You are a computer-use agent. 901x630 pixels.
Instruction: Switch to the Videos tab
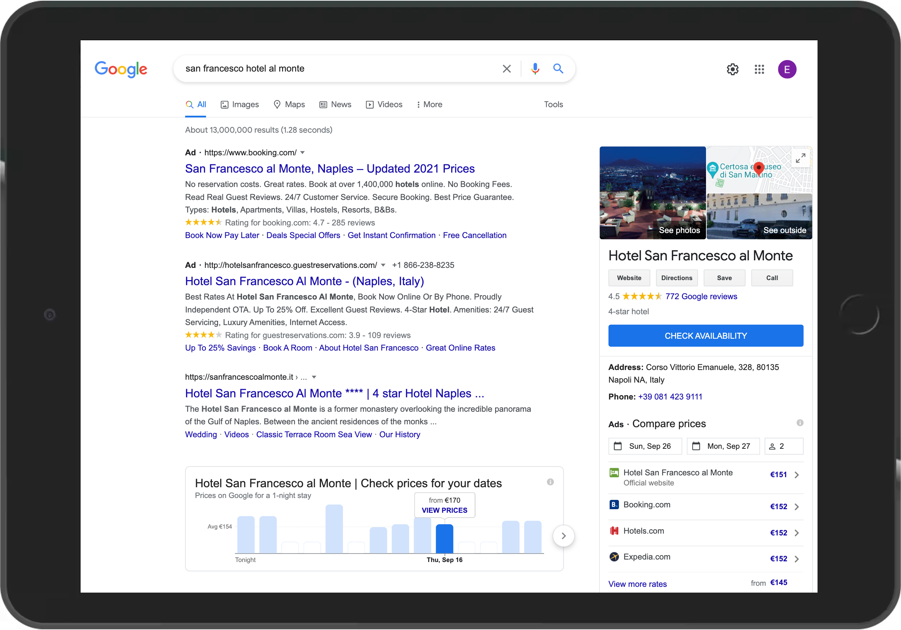tap(384, 104)
